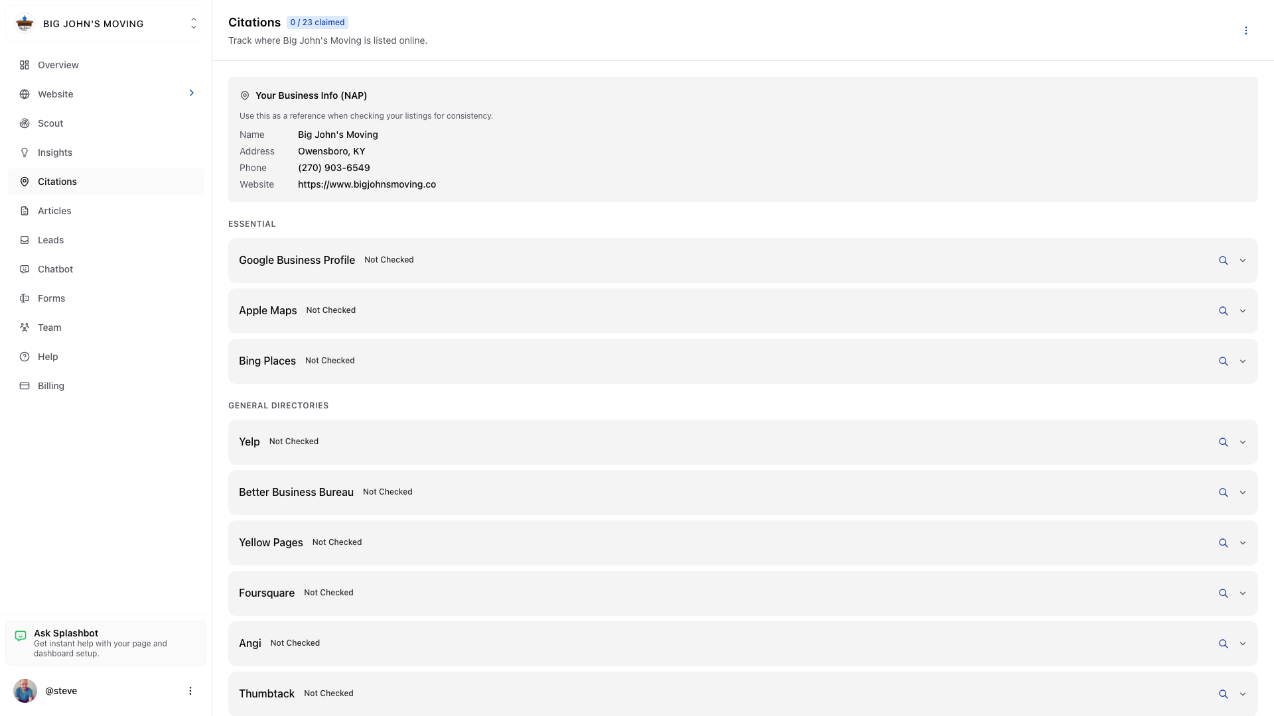Screen dimensions: 1274x716
Task: Click the 0 / 23 claimed badge
Action: click(x=317, y=22)
